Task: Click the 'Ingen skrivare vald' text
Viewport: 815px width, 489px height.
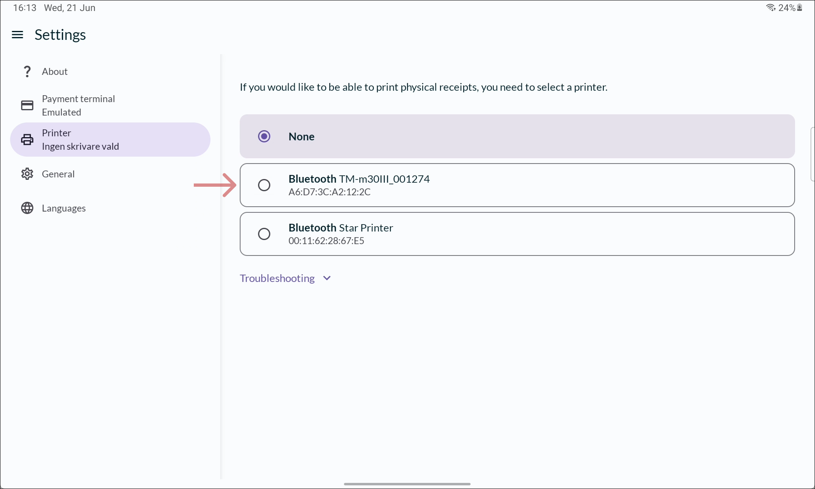Action: point(80,146)
